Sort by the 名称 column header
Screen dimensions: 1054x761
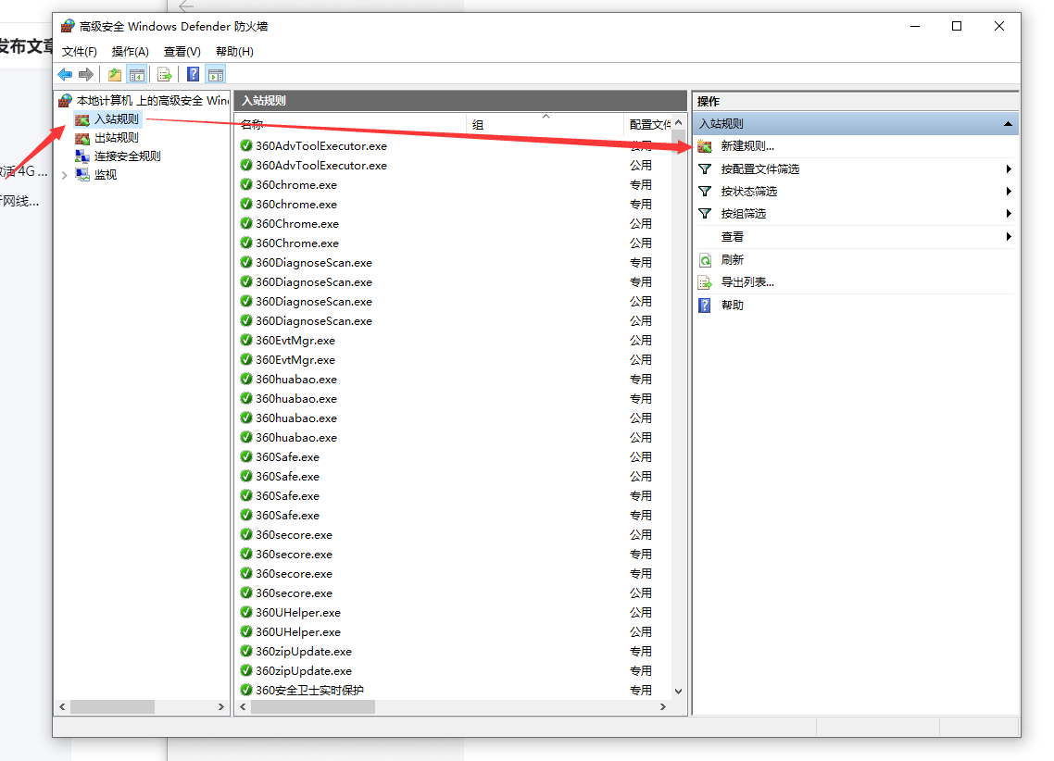(x=350, y=124)
